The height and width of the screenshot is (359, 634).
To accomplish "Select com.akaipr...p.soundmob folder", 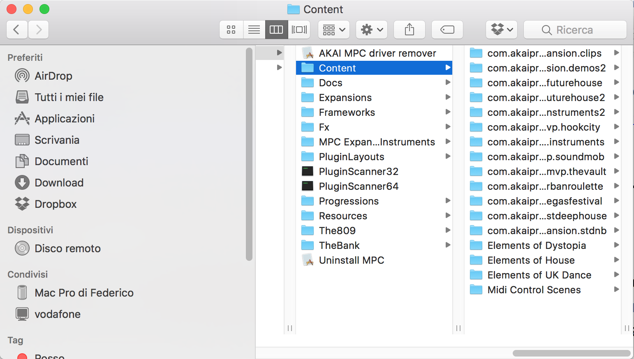I will (543, 156).
